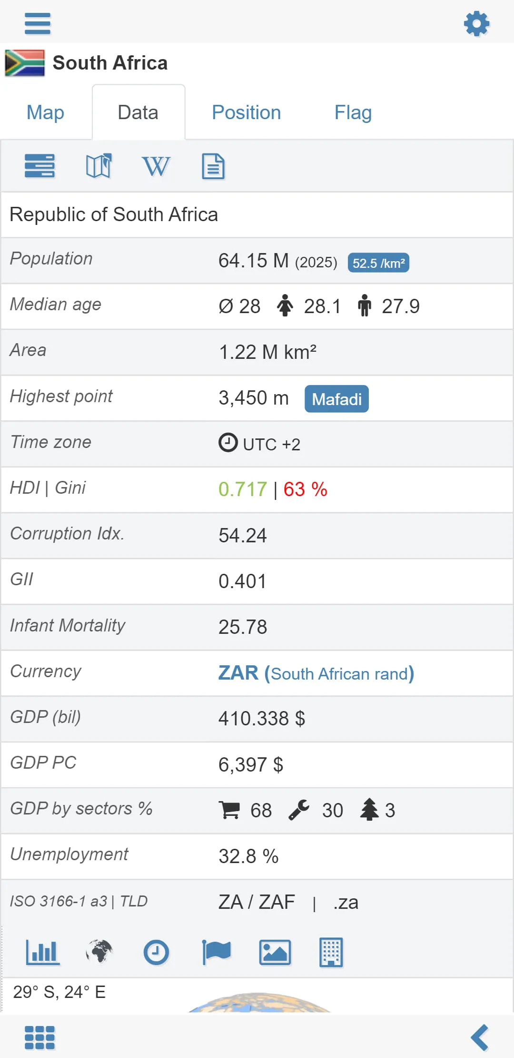Viewport: 514px width, 1058px height.
Task: Open the ZAR South African rand link
Action: coord(316,673)
